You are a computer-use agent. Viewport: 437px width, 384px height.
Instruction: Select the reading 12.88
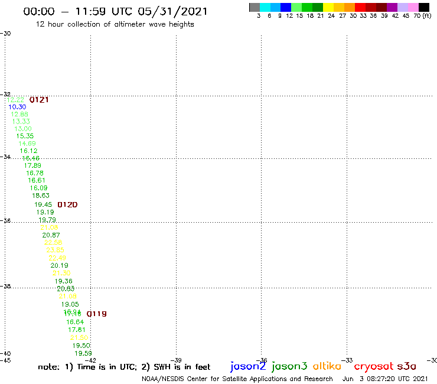pos(19,115)
